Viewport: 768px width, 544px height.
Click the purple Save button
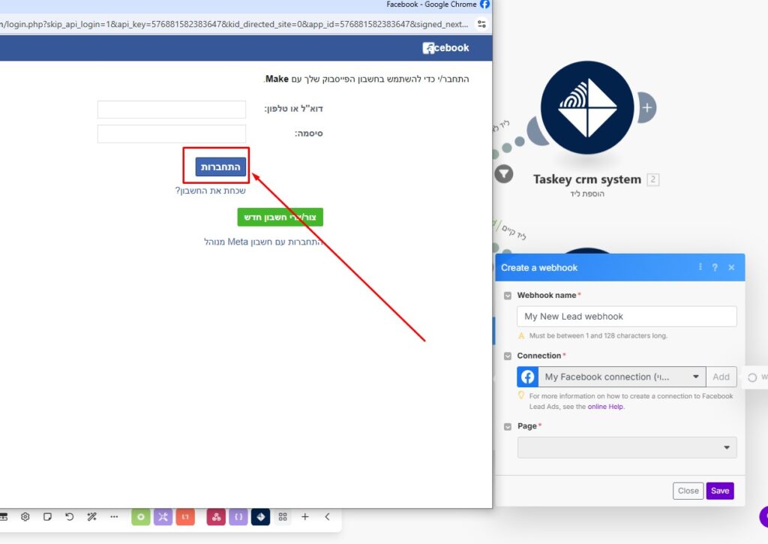pos(719,491)
